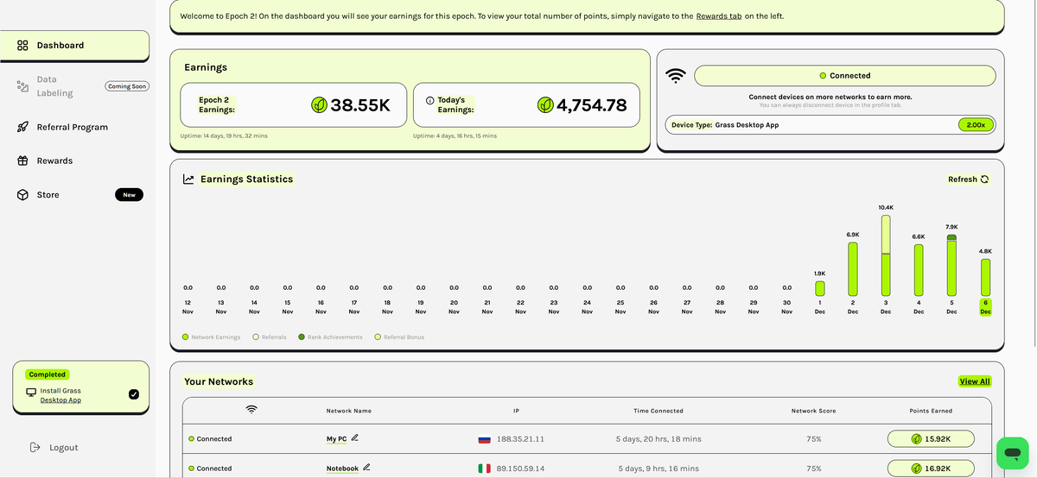Click the Logout arrow icon
Viewport: 1037px width, 478px height.
[x=35, y=447]
